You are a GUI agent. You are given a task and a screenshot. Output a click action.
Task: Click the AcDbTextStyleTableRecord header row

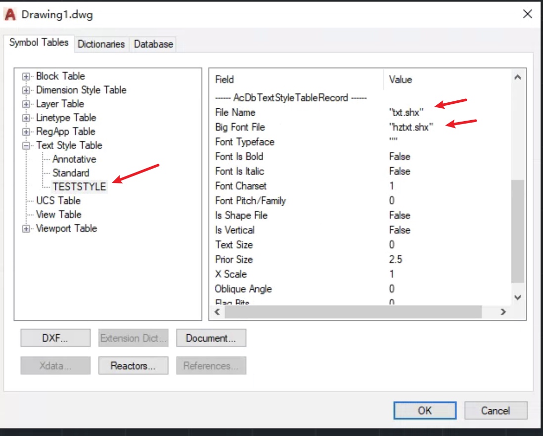point(360,98)
